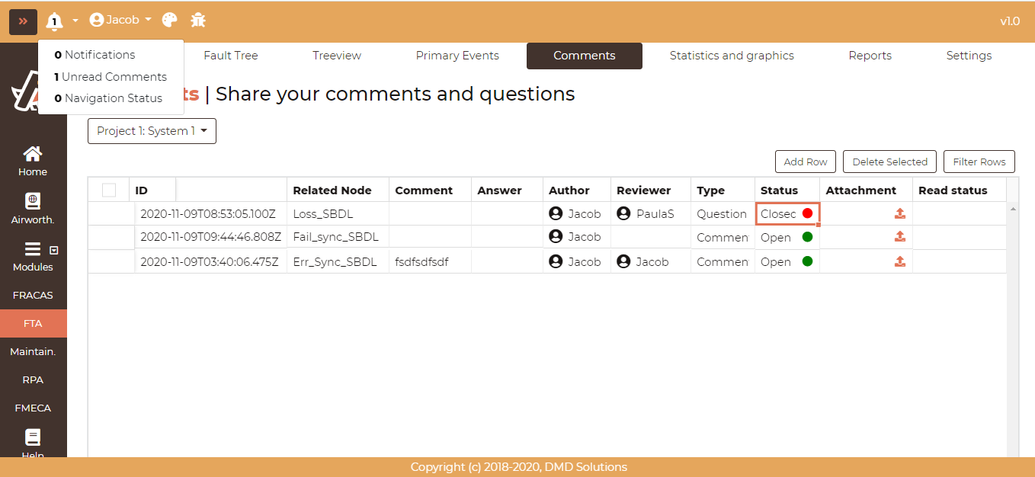Click the Filter Rows button
Image resolution: width=1035 pixels, height=477 pixels.
[x=979, y=162]
